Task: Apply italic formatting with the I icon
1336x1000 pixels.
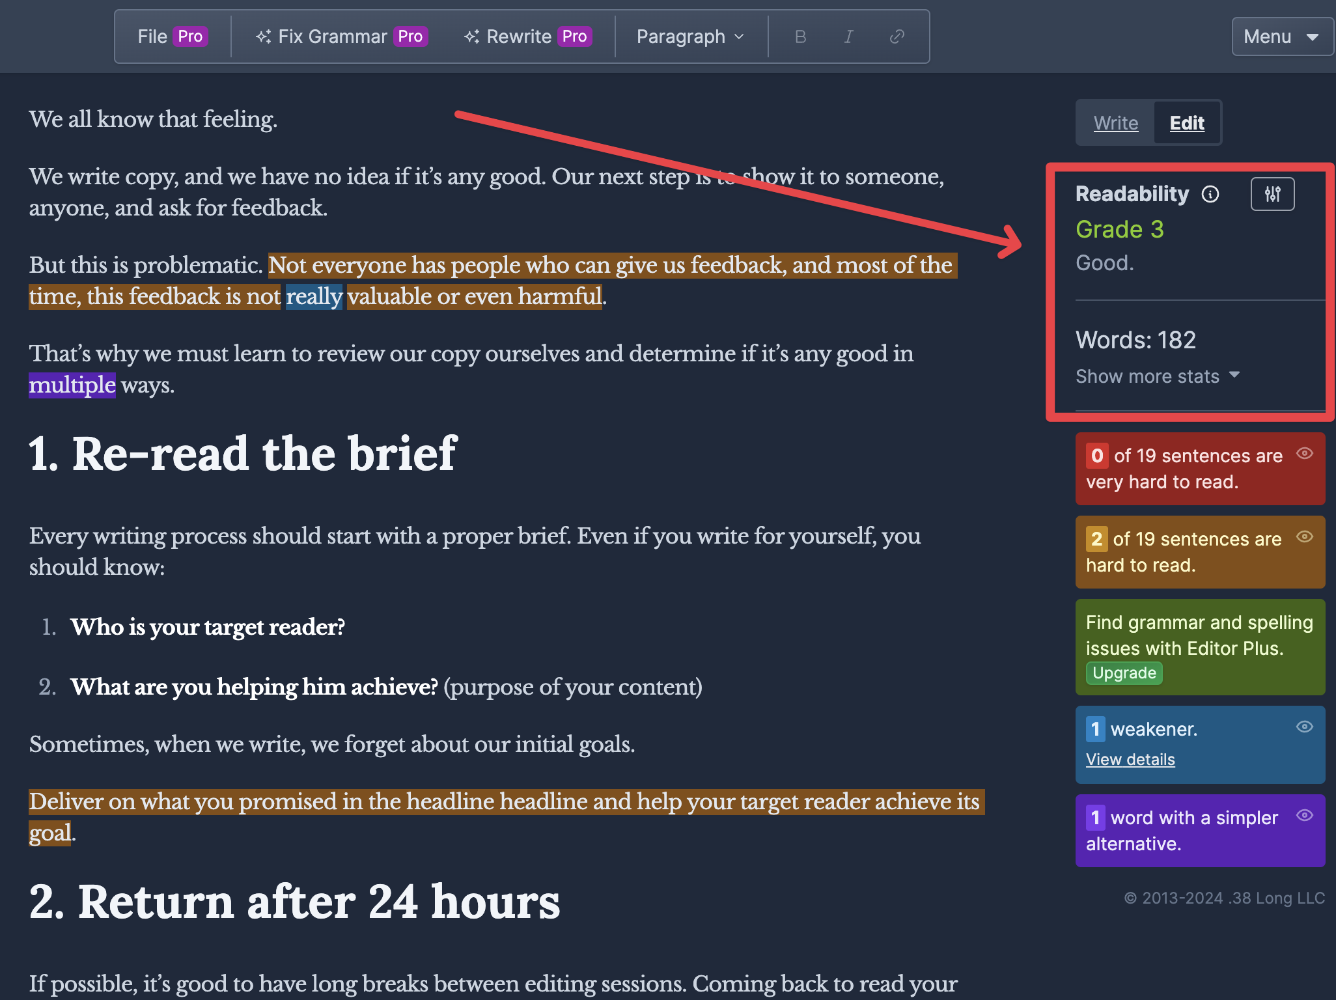Action: 848,36
